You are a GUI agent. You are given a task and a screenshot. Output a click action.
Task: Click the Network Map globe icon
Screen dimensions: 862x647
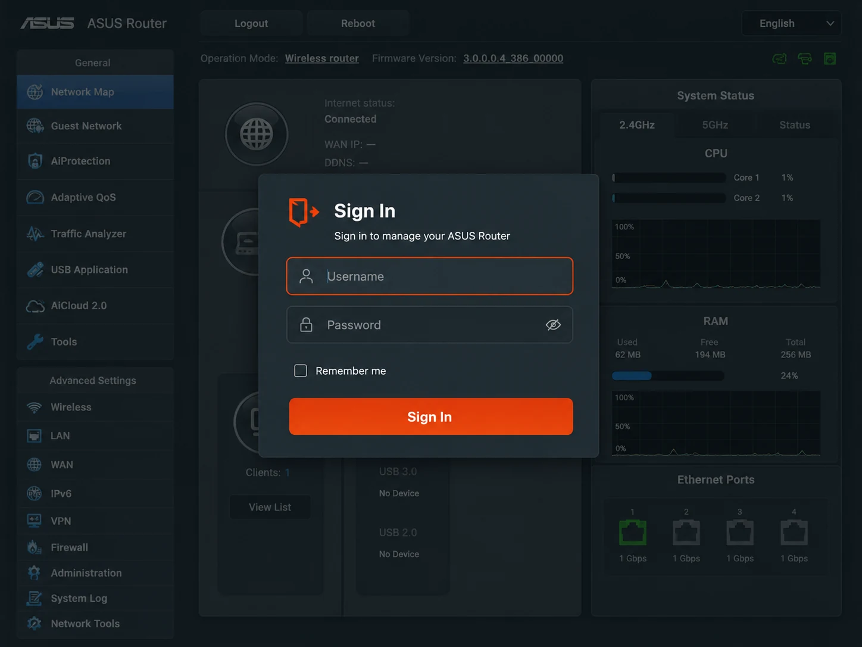point(35,92)
